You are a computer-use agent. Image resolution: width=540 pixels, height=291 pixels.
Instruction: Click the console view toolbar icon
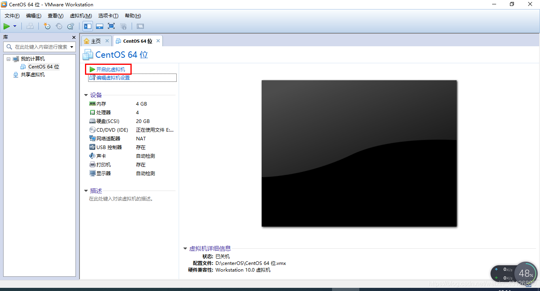click(x=140, y=26)
